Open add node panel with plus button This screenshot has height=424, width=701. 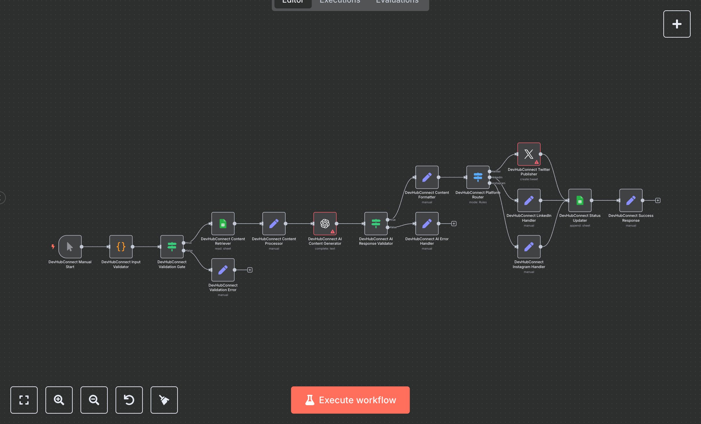click(x=677, y=24)
